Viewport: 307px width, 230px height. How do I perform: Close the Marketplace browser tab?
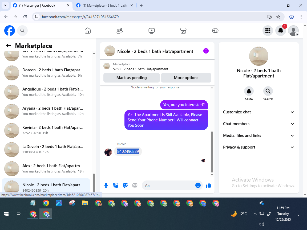pos(132,6)
